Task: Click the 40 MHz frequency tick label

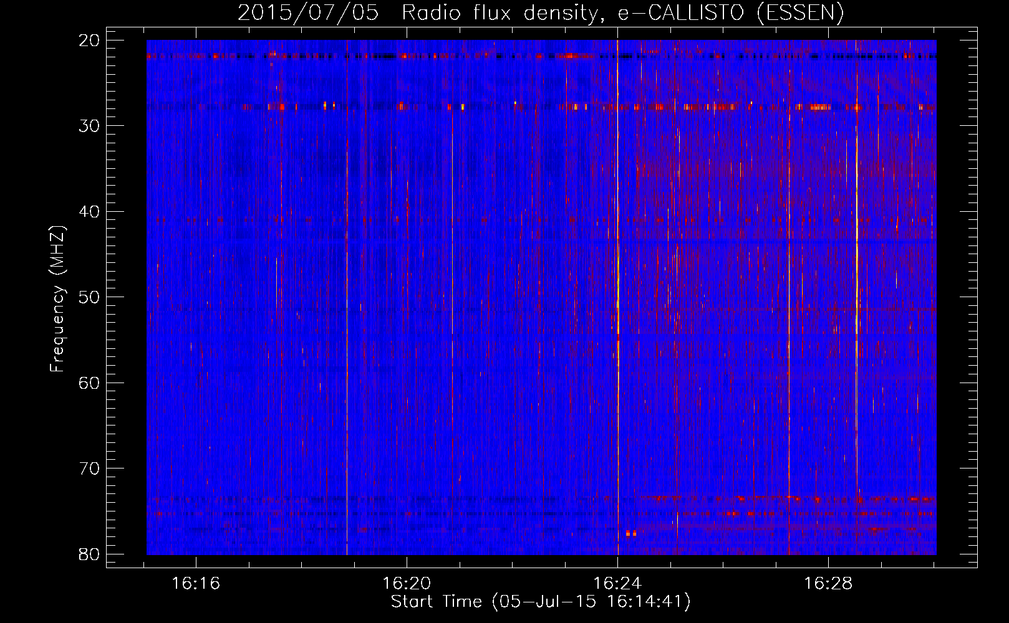Action: pyautogui.click(x=89, y=212)
